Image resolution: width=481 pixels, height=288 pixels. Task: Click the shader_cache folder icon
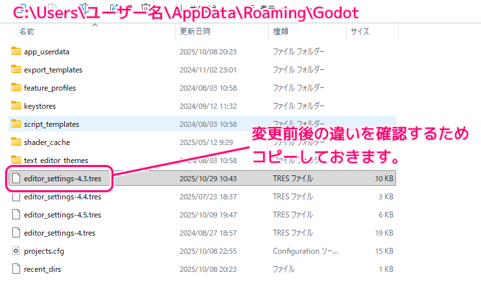(x=16, y=142)
